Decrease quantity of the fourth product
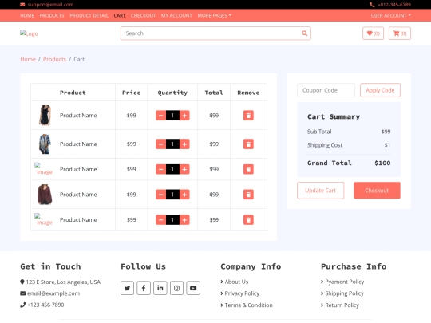The image size is (431, 323). [x=160, y=195]
